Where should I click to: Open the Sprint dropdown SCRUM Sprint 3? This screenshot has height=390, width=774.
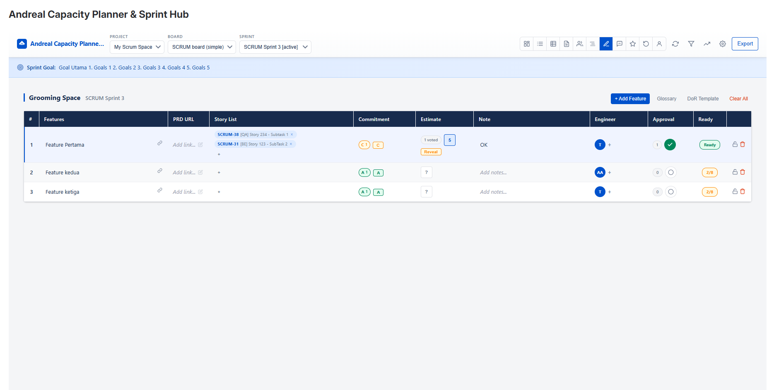275,47
